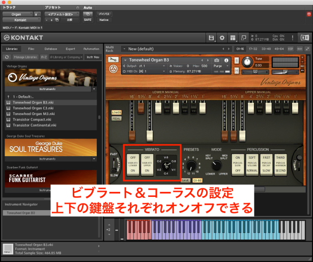Switch to the Libraries tab
The width and height of the screenshot is (313, 262).
[12, 49]
